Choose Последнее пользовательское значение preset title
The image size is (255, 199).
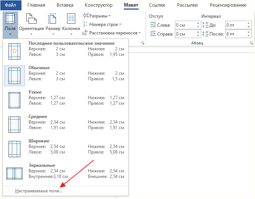[72, 43]
